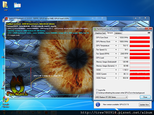154x115 pixels.
Task: Click the 'F1: toggle help' line in FurMark
Action: click(x=13, y=35)
